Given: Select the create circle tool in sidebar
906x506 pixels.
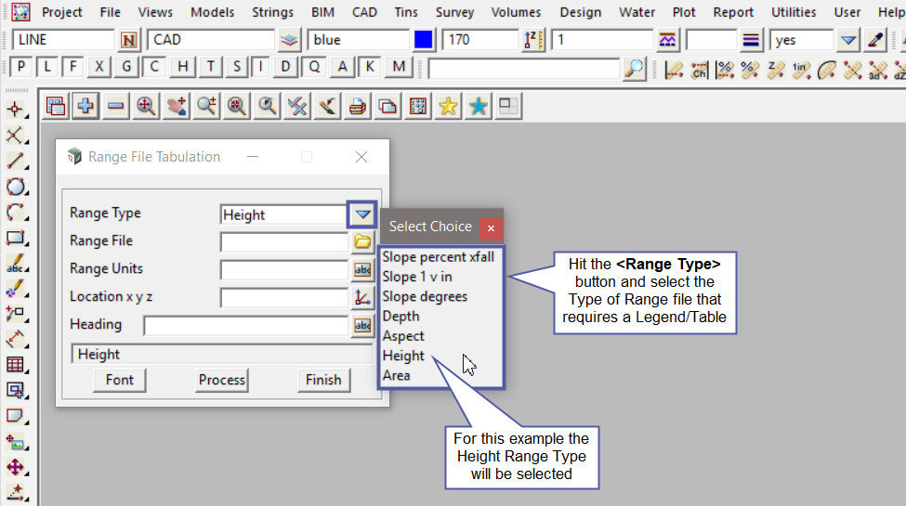Looking at the screenshot, I should pyautogui.click(x=16, y=187).
